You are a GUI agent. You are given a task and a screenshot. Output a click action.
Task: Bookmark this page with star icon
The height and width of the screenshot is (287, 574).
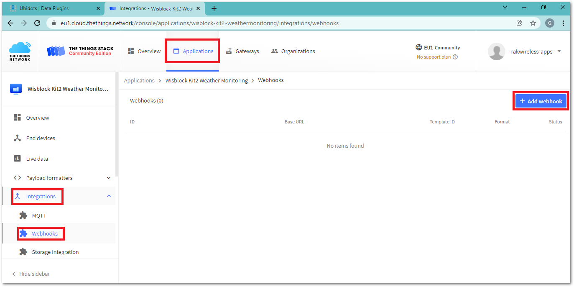click(533, 23)
